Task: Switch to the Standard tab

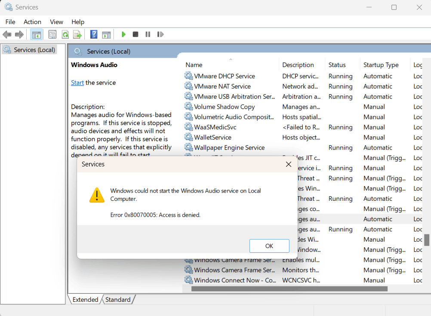Action: coord(118,300)
